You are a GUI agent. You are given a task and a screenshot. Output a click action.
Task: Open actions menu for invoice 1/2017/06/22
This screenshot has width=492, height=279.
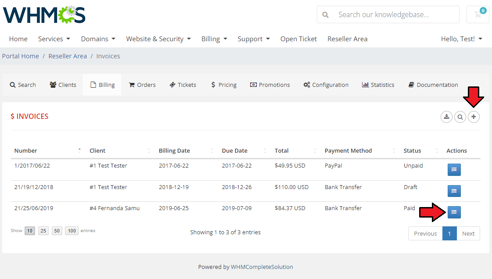click(454, 170)
